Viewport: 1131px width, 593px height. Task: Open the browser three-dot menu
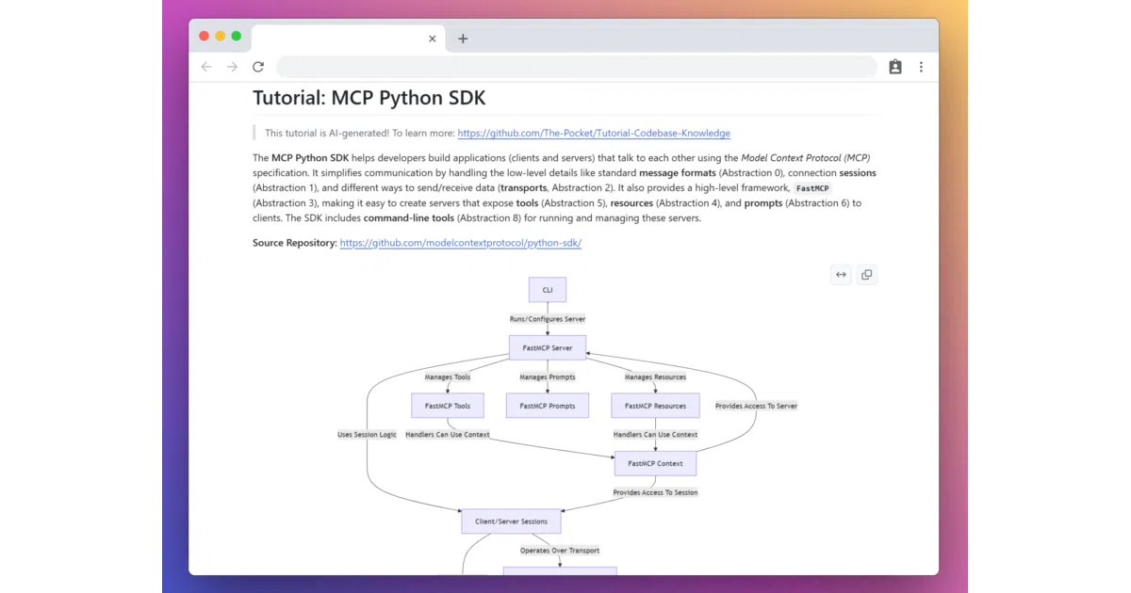(921, 67)
